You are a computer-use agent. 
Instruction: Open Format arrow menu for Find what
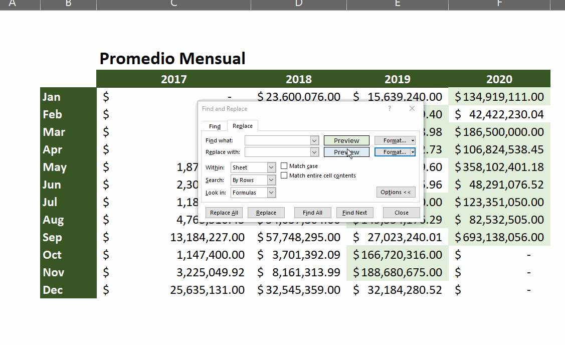click(413, 140)
